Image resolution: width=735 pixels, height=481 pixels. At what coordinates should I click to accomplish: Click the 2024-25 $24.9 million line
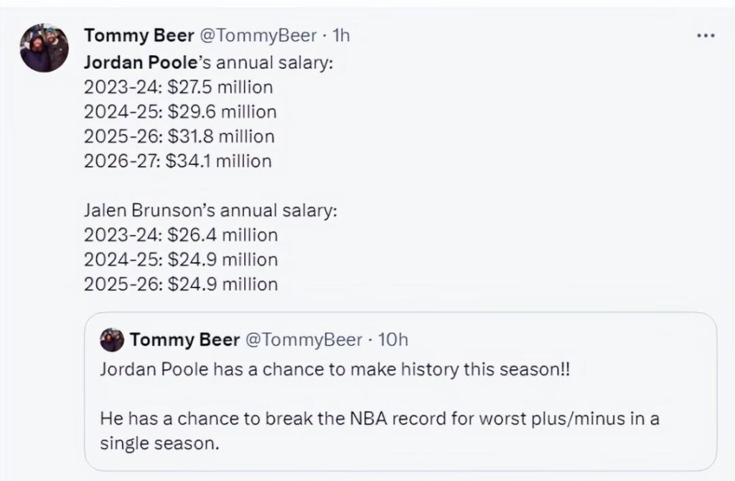(180, 259)
